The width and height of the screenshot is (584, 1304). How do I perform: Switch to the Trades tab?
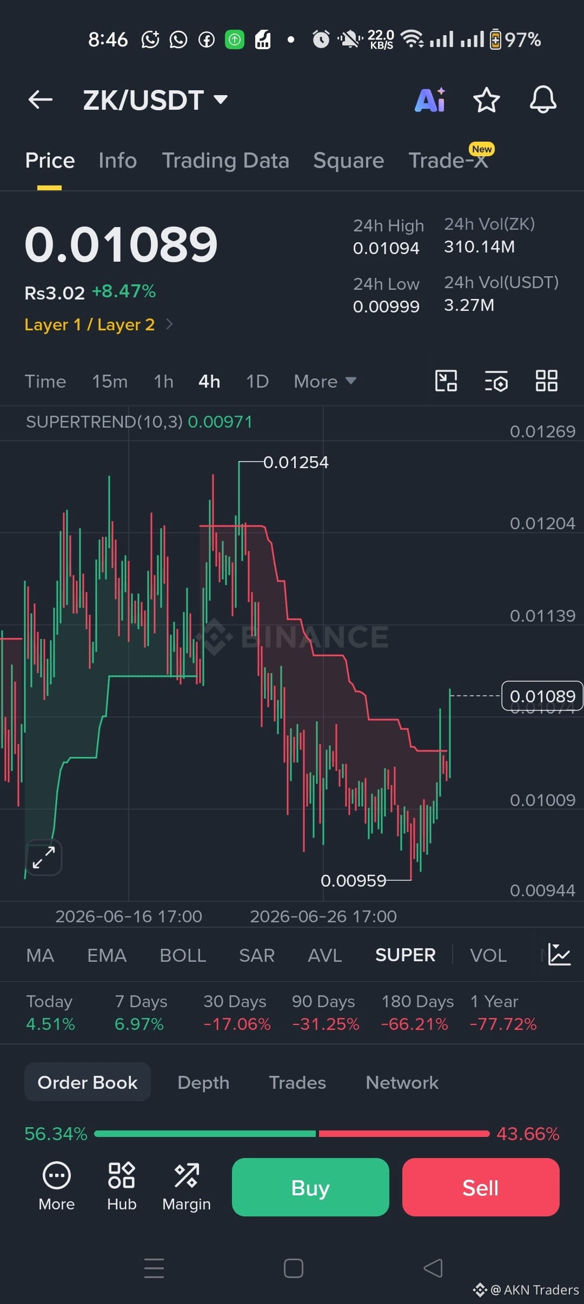pyautogui.click(x=297, y=1082)
